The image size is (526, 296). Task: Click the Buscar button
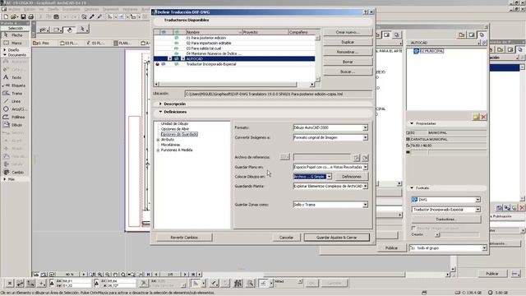pyautogui.click(x=348, y=72)
